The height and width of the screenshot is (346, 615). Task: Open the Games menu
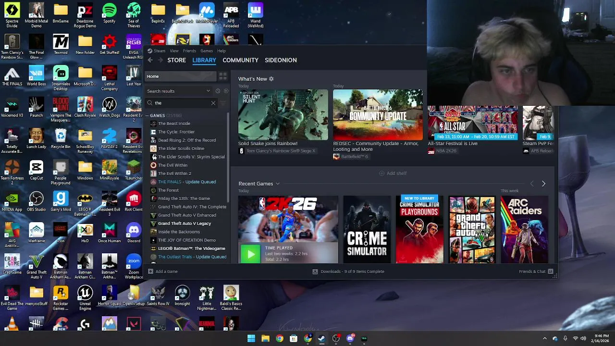coord(207,51)
